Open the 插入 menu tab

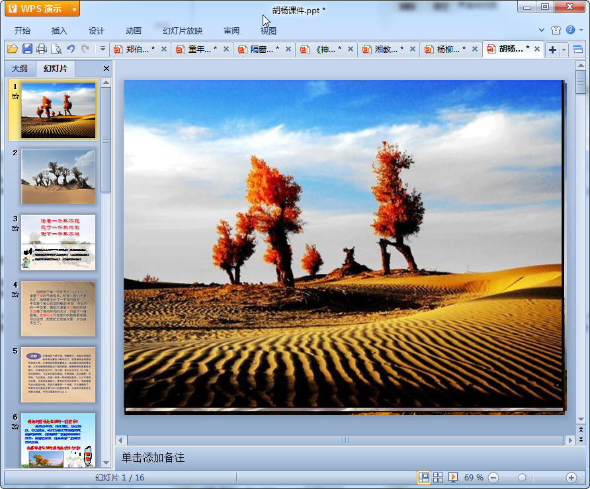[x=59, y=31]
